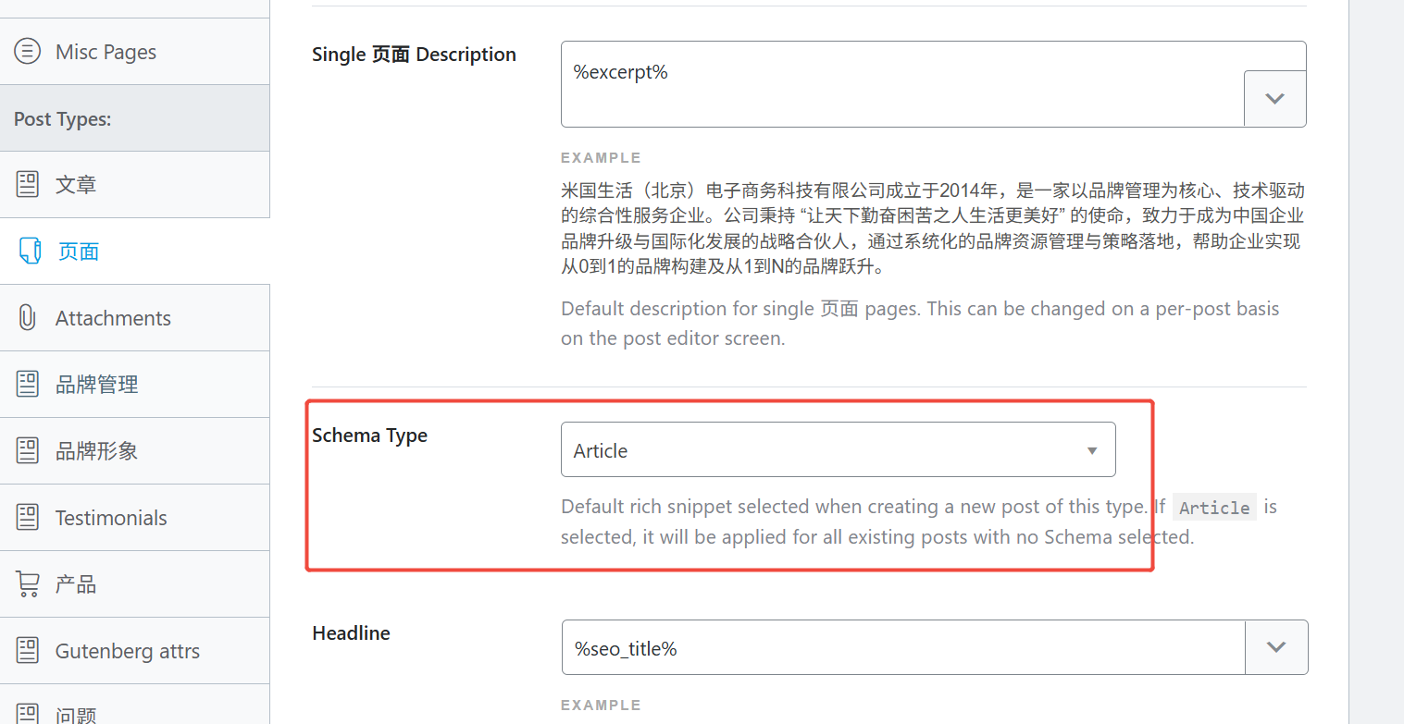Click the Attachments paperclip icon

(28, 318)
